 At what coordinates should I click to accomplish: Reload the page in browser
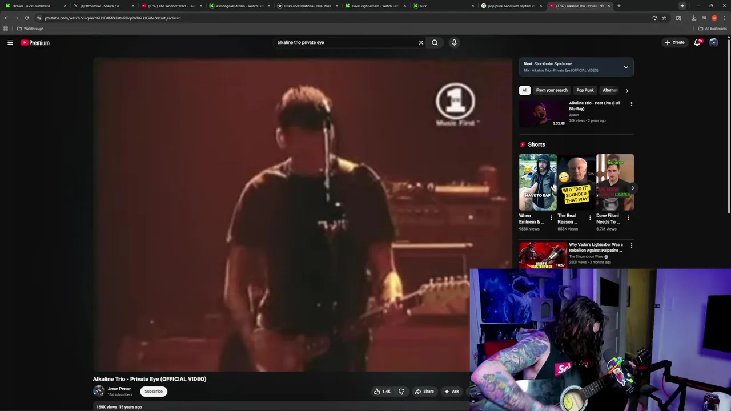(26, 18)
